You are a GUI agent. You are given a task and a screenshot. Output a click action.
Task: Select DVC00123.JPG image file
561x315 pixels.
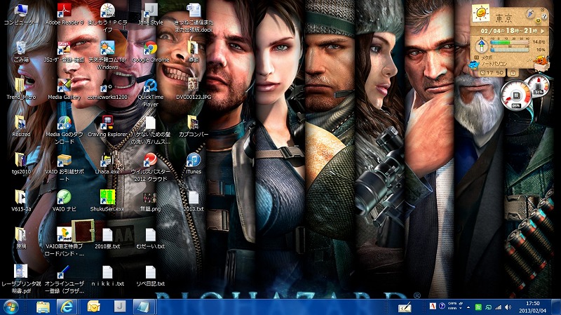[x=194, y=89]
